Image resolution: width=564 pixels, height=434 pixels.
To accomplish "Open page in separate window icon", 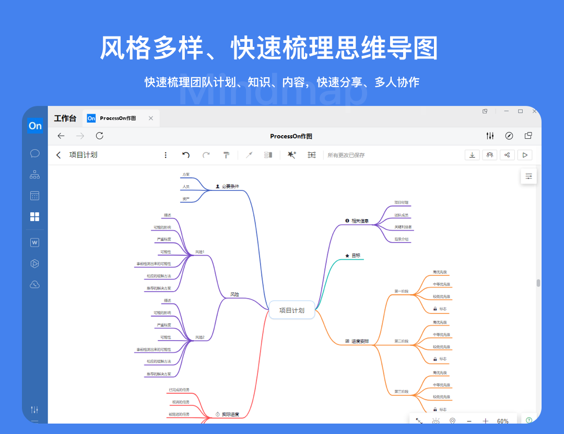I will (x=528, y=136).
